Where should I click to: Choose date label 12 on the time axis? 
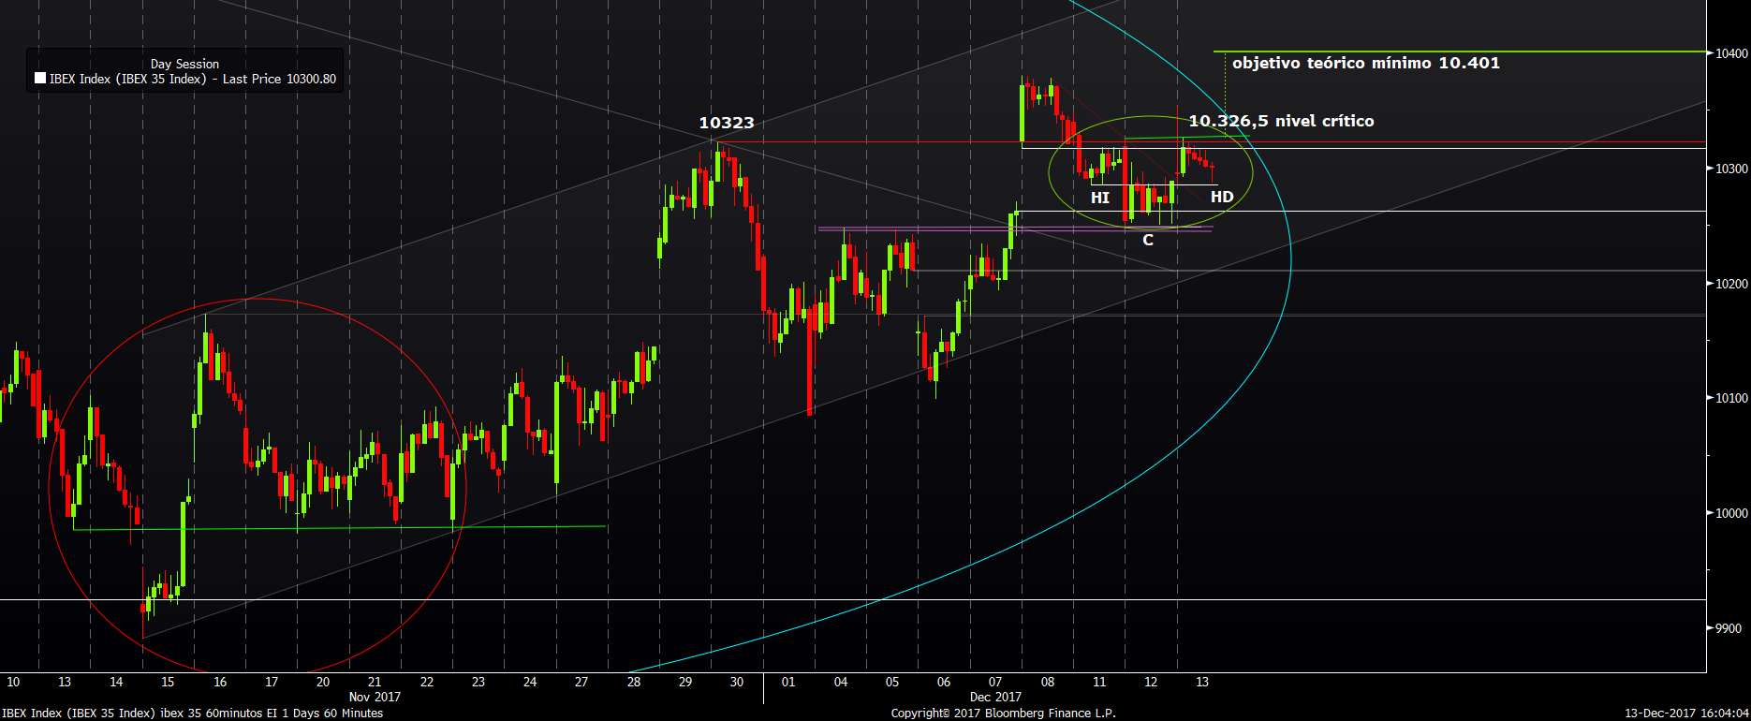coord(1151,682)
